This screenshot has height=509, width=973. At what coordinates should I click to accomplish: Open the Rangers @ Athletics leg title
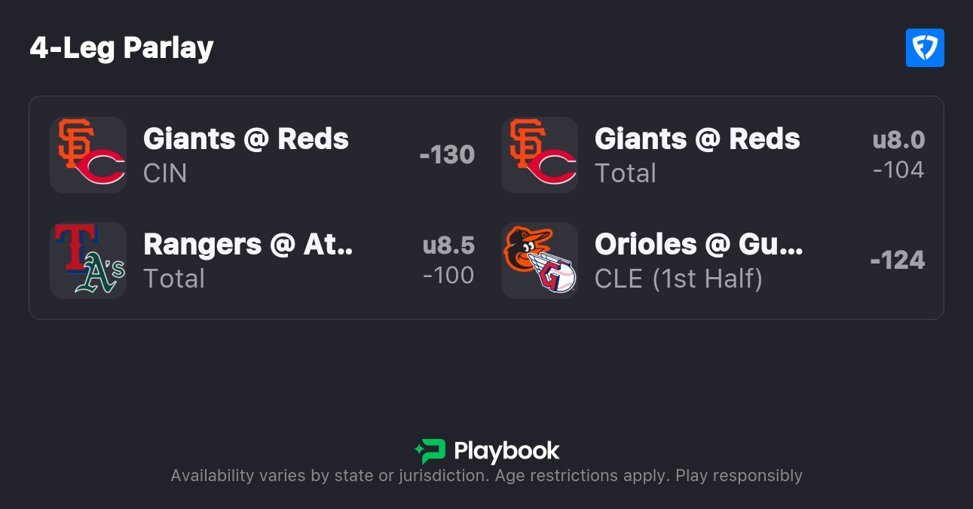click(x=248, y=245)
